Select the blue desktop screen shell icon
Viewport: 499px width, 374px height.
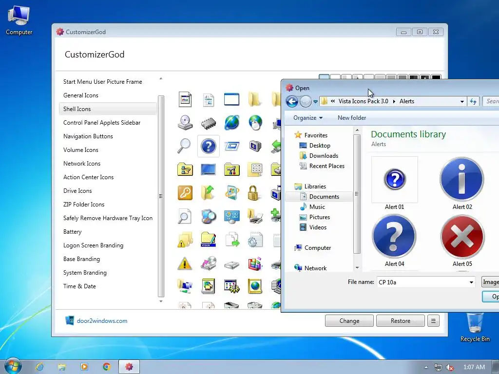(x=209, y=169)
